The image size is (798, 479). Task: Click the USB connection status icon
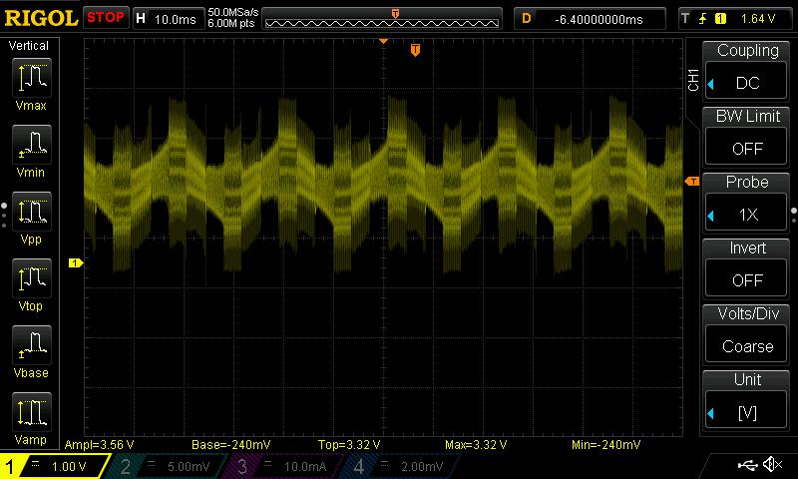coord(747,464)
